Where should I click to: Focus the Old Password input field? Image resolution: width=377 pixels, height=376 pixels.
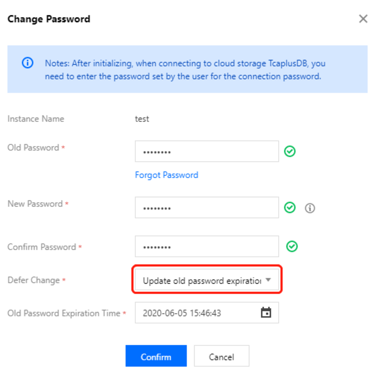(207, 151)
